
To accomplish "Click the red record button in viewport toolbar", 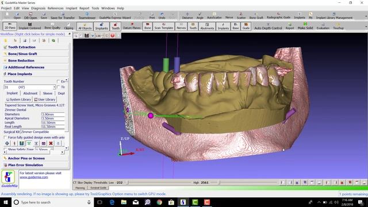I will (x=113, y=36).
